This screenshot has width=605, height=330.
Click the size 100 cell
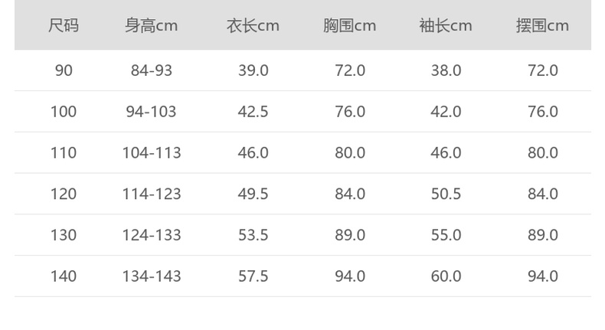pyautogui.click(x=64, y=112)
